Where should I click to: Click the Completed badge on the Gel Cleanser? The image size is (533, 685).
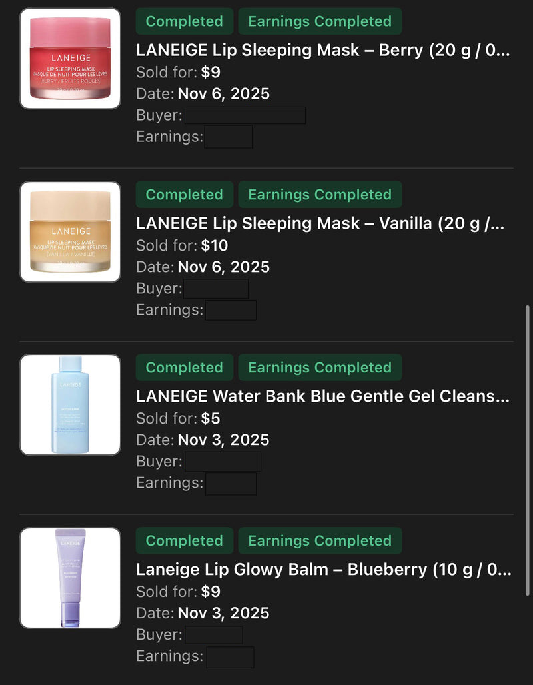pyautogui.click(x=184, y=368)
